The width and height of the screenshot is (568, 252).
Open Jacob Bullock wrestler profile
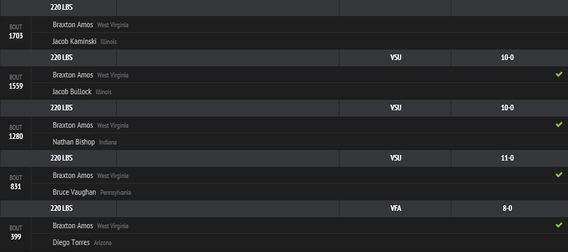point(72,91)
